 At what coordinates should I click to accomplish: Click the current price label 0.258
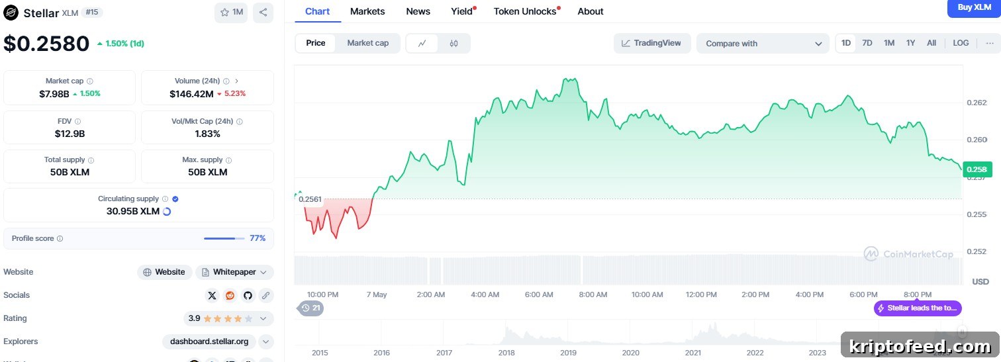pos(977,169)
